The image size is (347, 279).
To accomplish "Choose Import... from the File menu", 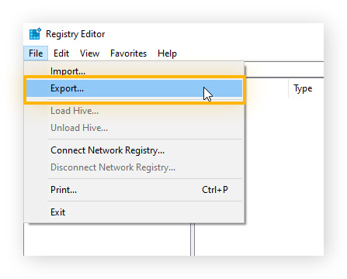I will [x=134, y=71].
